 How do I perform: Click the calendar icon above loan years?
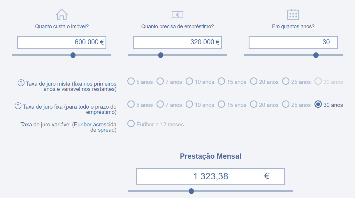[x=293, y=14]
